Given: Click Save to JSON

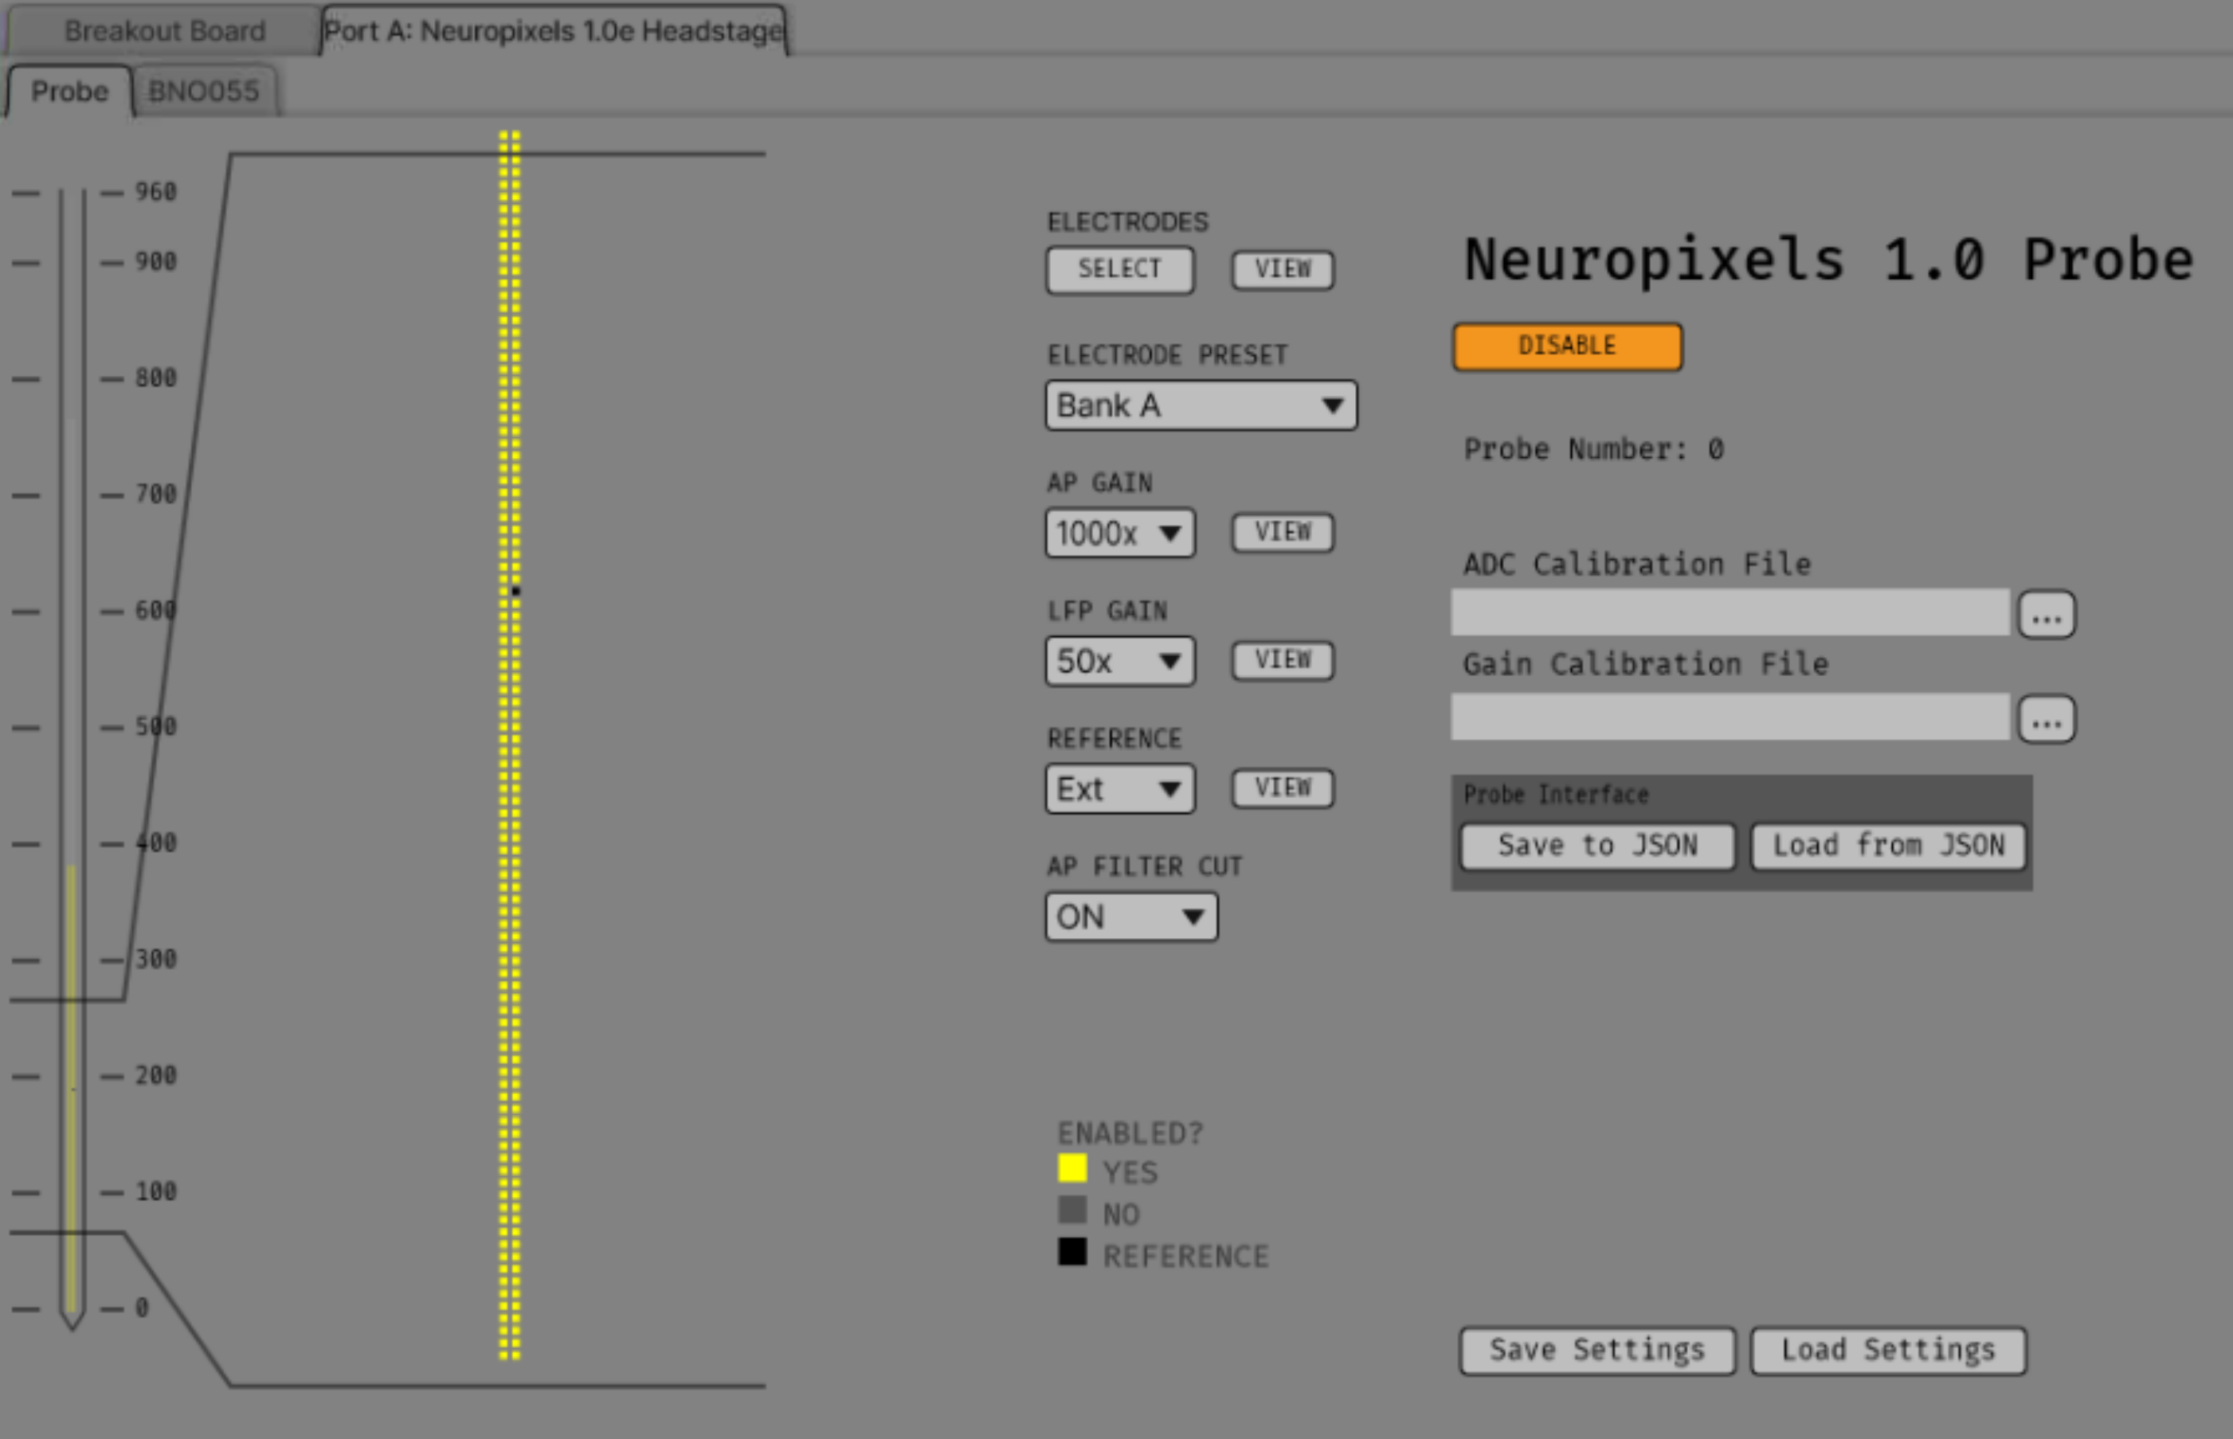Looking at the screenshot, I should tap(1597, 847).
